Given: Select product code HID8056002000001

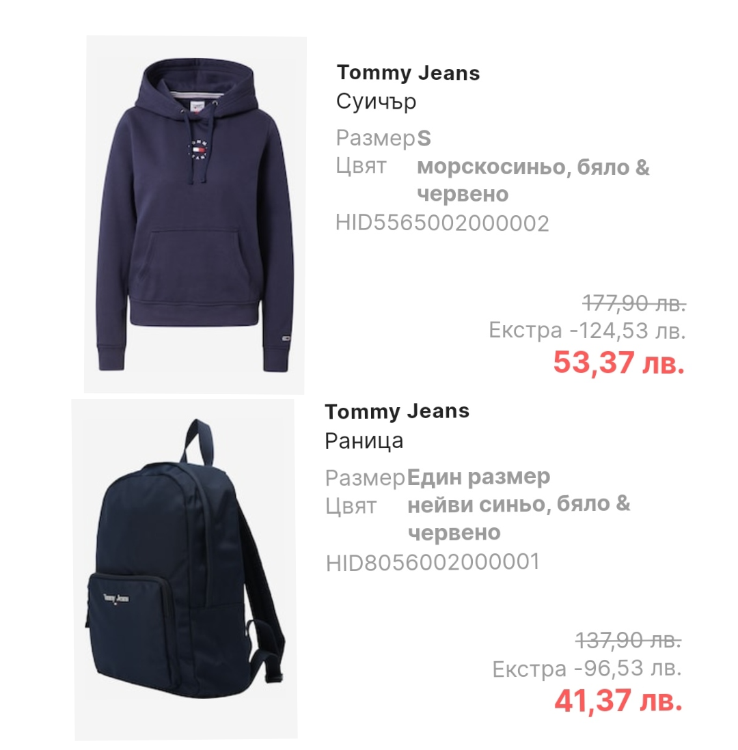Looking at the screenshot, I should (x=433, y=562).
